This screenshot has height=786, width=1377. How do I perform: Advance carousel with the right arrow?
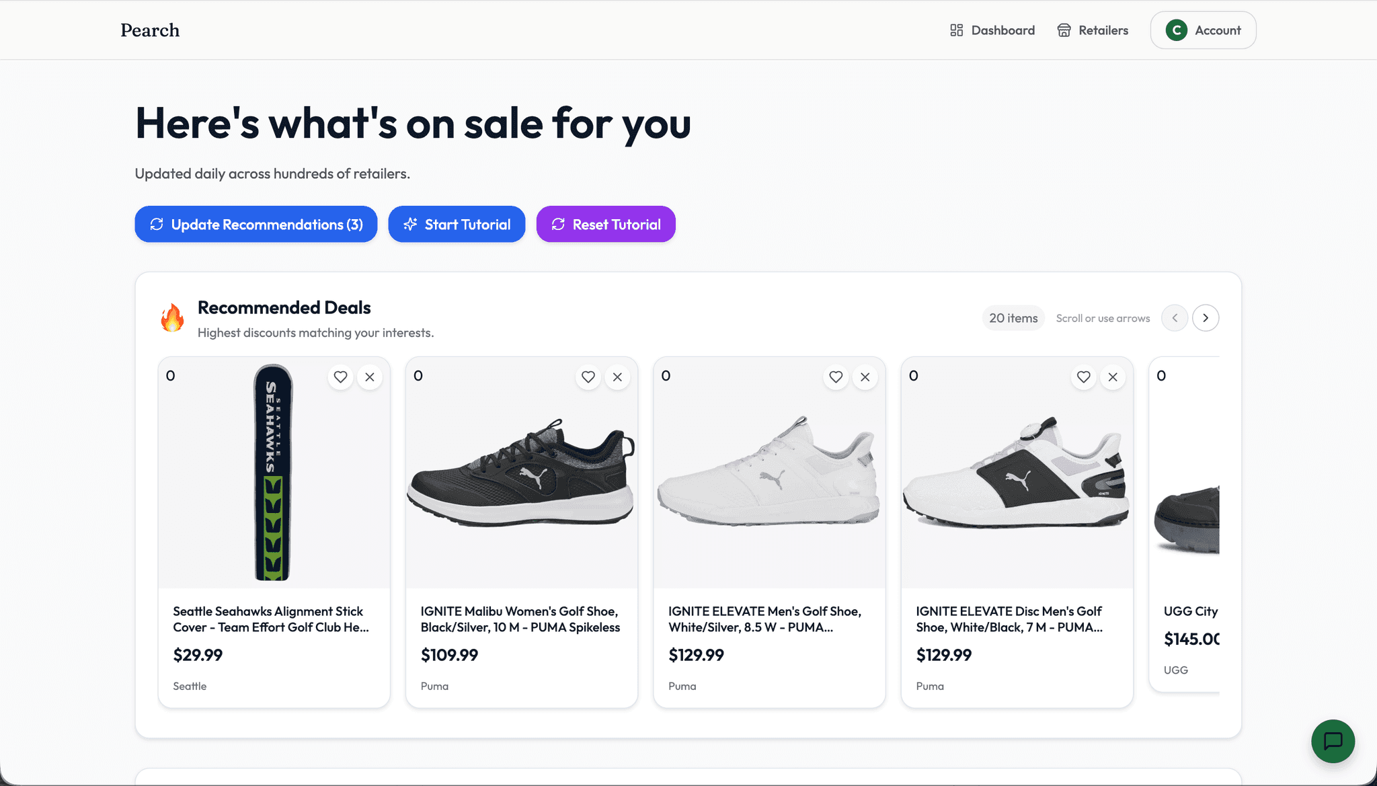tap(1206, 317)
